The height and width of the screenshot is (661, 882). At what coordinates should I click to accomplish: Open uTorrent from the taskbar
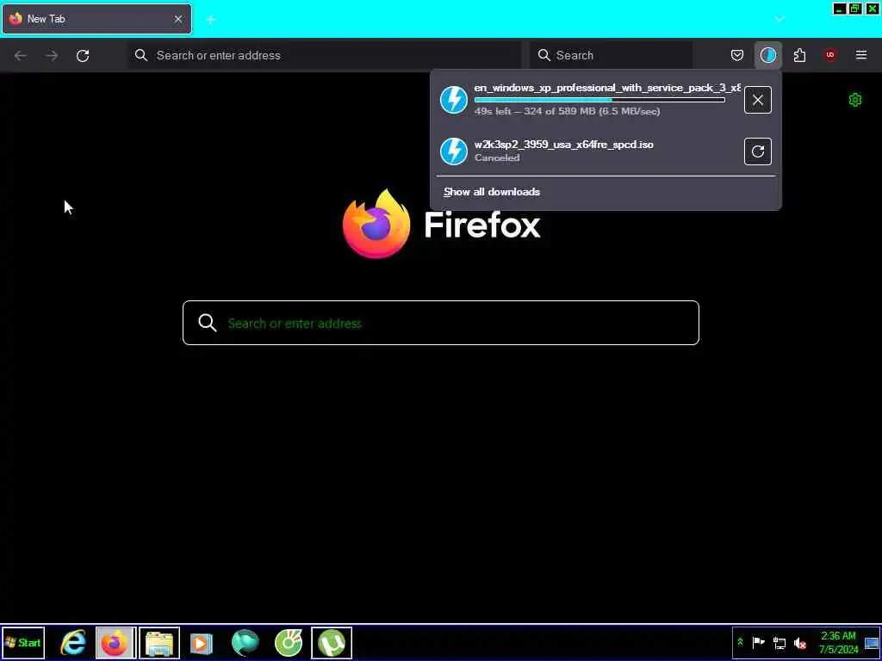332,643
